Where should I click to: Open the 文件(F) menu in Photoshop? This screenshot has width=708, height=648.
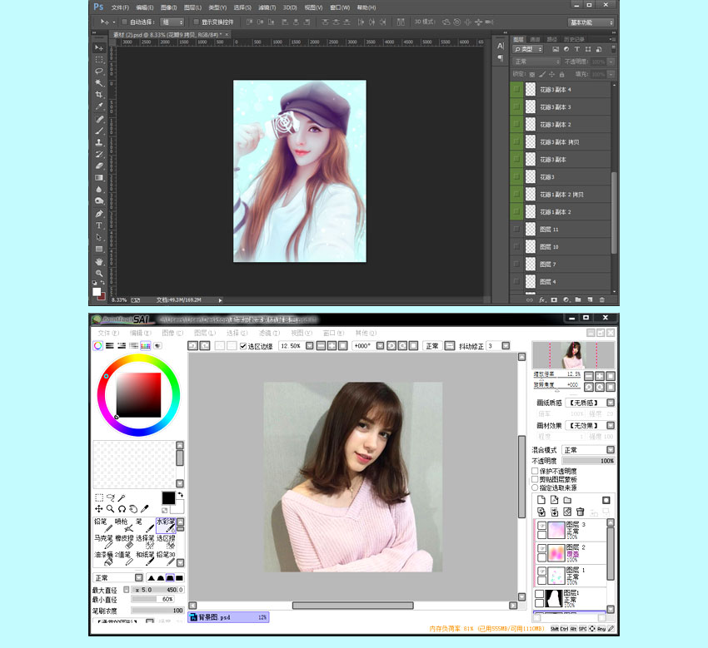click(120, 7)
